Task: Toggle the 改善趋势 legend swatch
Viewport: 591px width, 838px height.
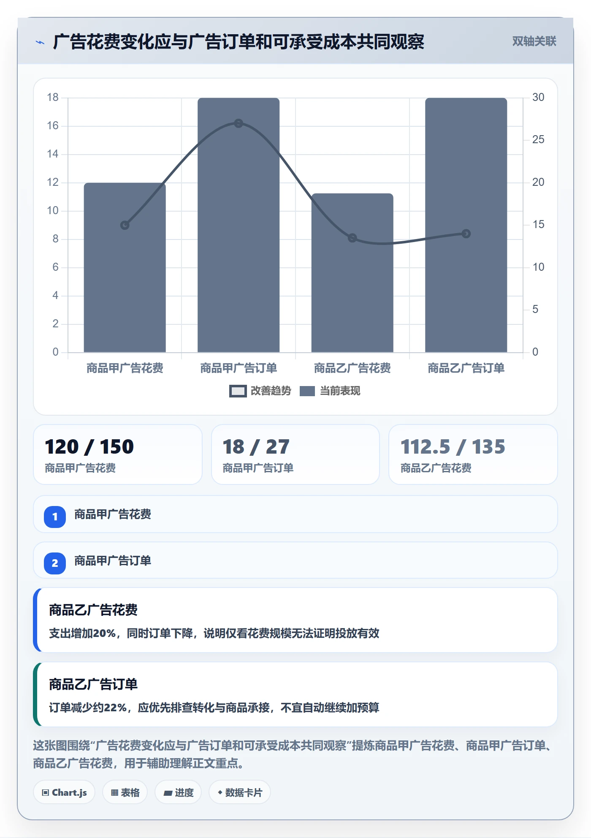Action: (238, 391)
